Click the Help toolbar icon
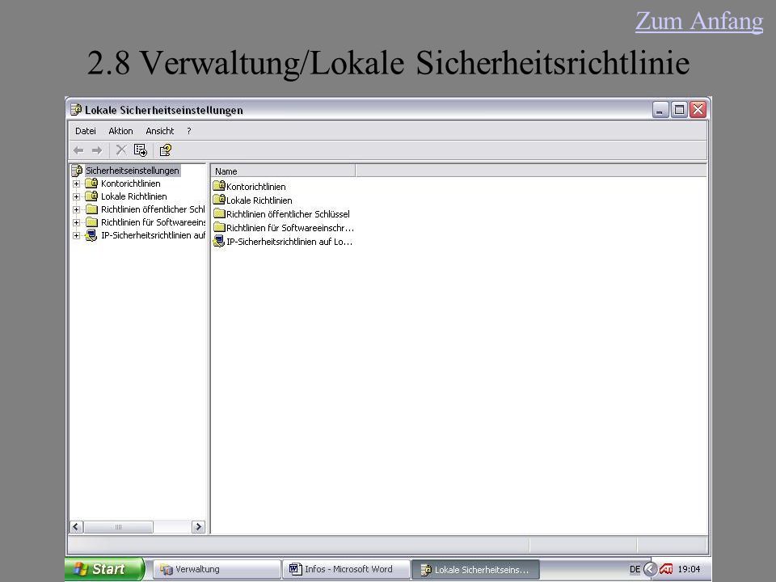Image resolution: width=776 pixels, height=582 pixels. click(165, 150)
